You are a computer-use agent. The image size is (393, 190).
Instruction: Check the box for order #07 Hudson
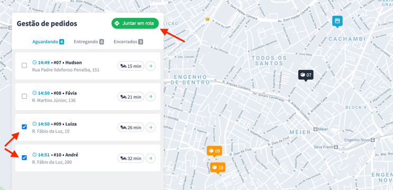[24, 65]
